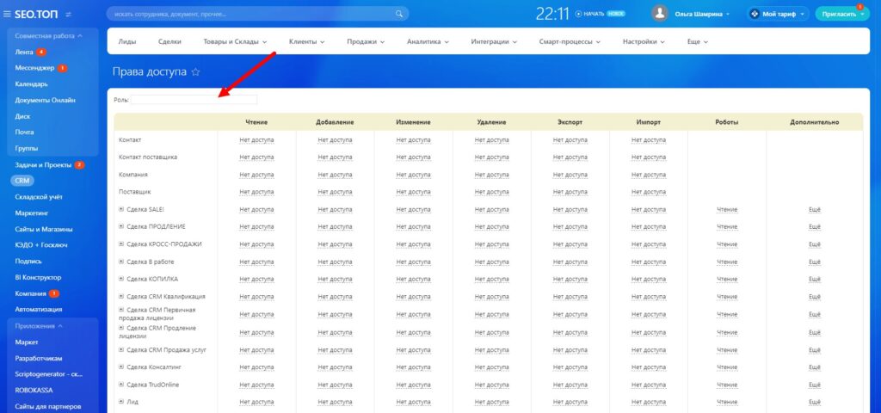
Task: Expand the Сделка TrudOnline row
Action: (x=121, y=385)
